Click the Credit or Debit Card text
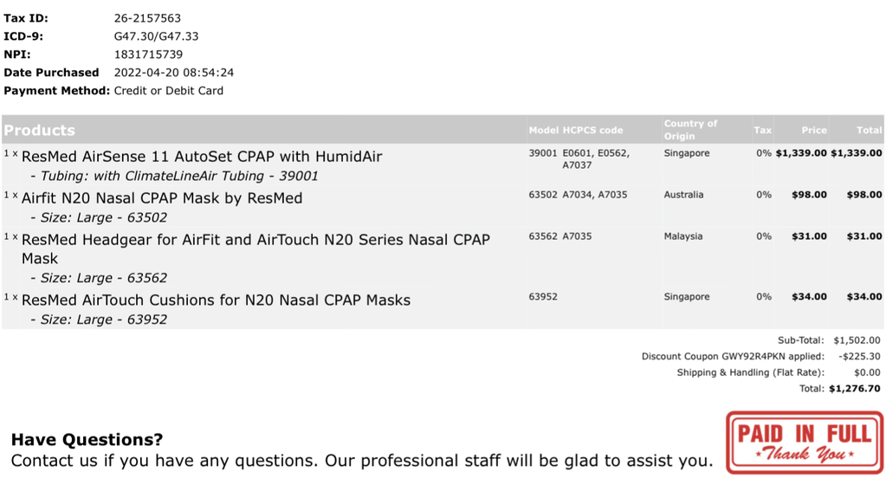Image resolution: width=886 pixels, height=478 pixels. click(168, 90)
